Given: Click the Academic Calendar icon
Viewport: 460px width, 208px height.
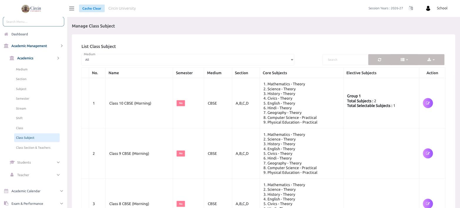Looking at the screenshot, I should tap(6, 191).
